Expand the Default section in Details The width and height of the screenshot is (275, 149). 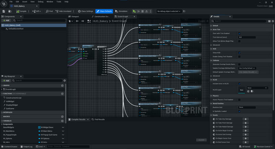(211, 26)
